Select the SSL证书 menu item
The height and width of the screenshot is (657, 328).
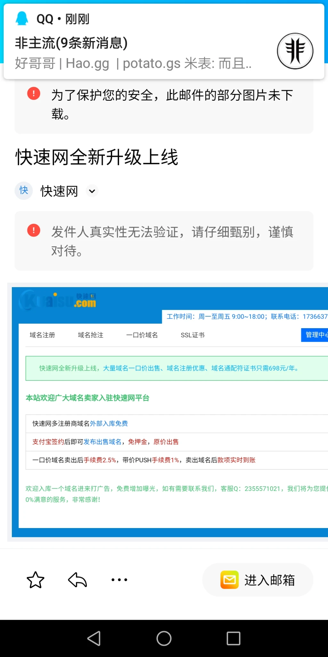coord(193,335)
